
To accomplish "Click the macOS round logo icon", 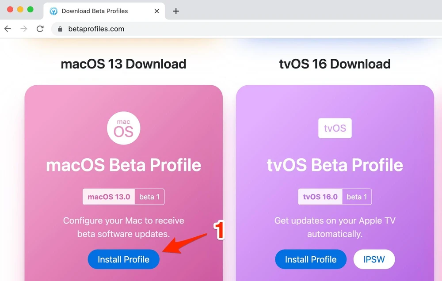I will [x=123, y=128].
